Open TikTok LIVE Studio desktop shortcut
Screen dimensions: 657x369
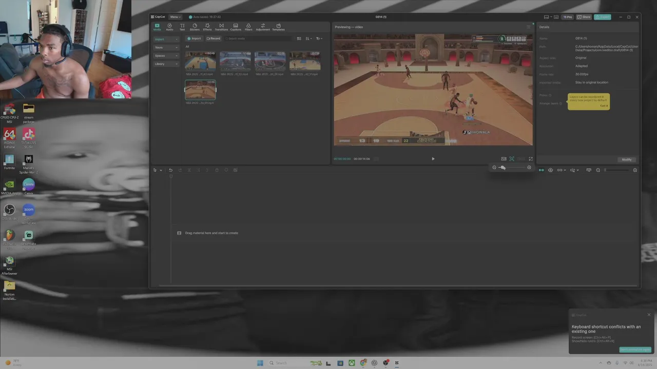point(29,137)
